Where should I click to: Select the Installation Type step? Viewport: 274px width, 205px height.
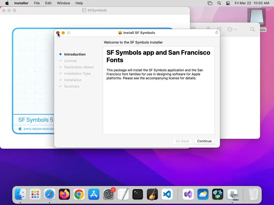77,74
